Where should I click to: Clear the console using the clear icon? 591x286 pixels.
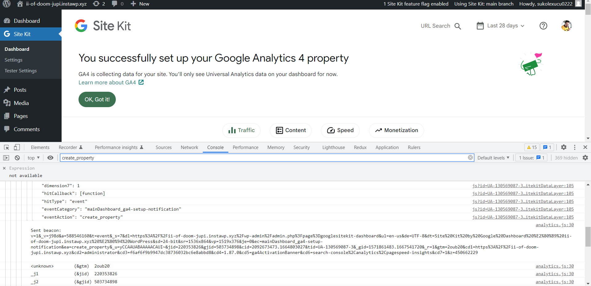(x=17, y=158)
